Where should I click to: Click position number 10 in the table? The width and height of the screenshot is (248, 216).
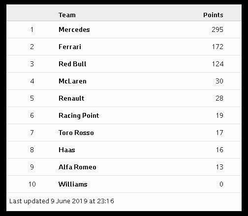[32, 184]
